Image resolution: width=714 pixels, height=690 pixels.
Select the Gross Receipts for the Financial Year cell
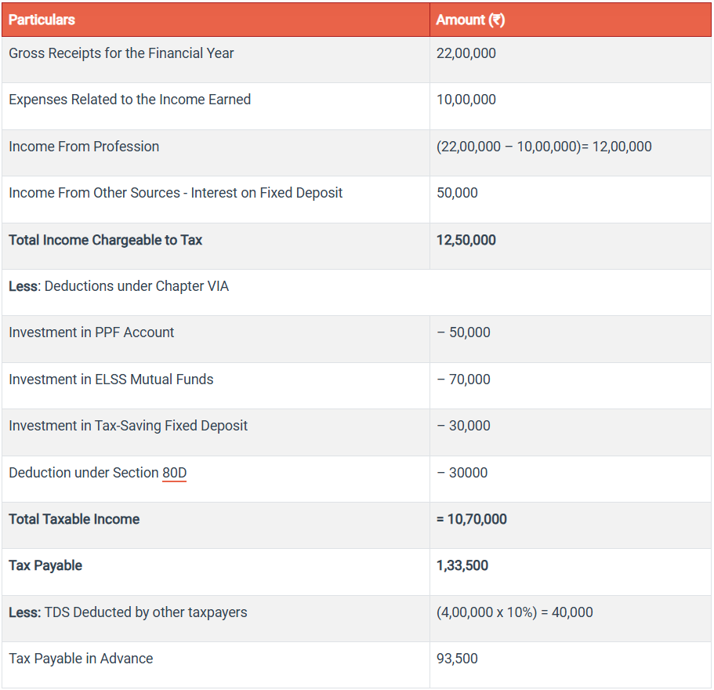pyautogui.click(x=121, y=53)
